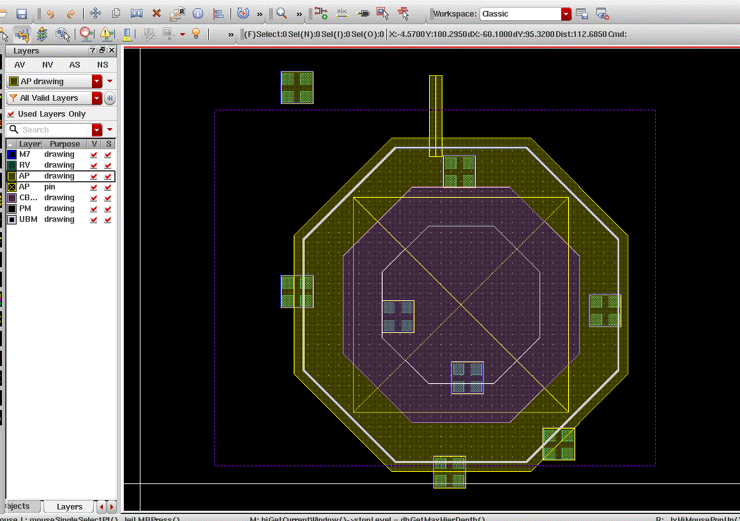Image resolution: width=740 pixels, height=521 pixels.
Task: Toggle visibility of PM drawing layer
Action: [x=94, y=209]
